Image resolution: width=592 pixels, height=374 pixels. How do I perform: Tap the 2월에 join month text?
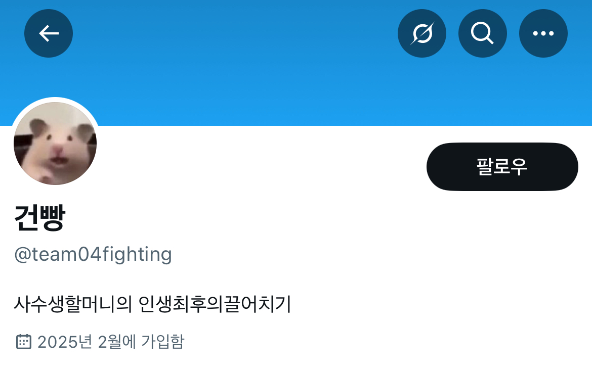pyautogui.click(x=117, y=342)
